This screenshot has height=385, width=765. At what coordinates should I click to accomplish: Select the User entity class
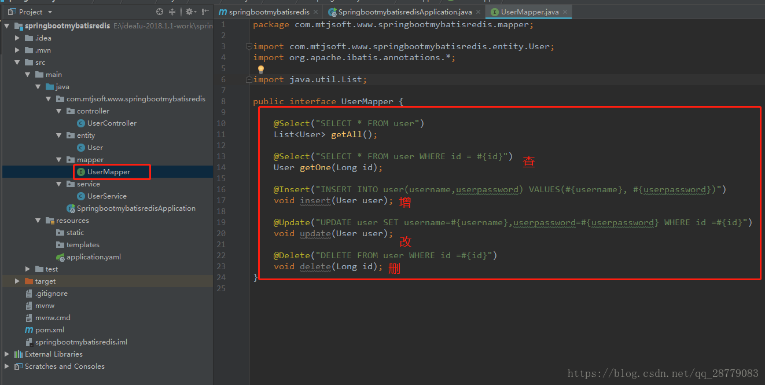click(95, 148)
